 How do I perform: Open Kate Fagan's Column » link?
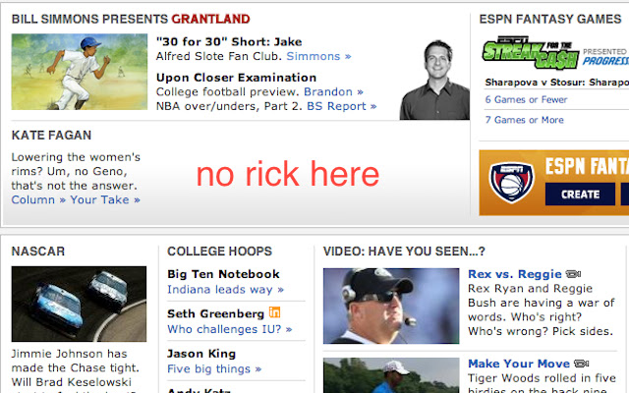(x=38, y=199)
